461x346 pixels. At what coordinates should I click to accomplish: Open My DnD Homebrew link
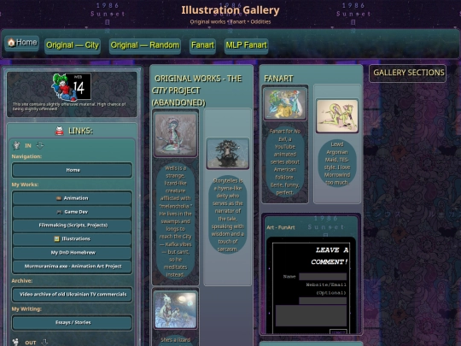click(x=73, y=252)
